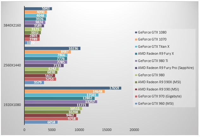
Task: Click the 1920X1080 axis category label
Action: 12,105
